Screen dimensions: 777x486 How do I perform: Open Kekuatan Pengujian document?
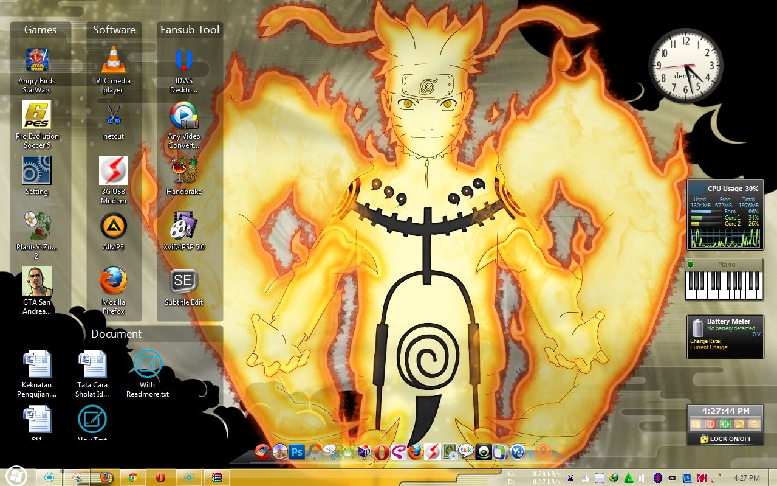37,373
